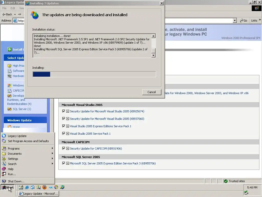Open the Programs submenu
262x197 pixels.
coord(28,149)
